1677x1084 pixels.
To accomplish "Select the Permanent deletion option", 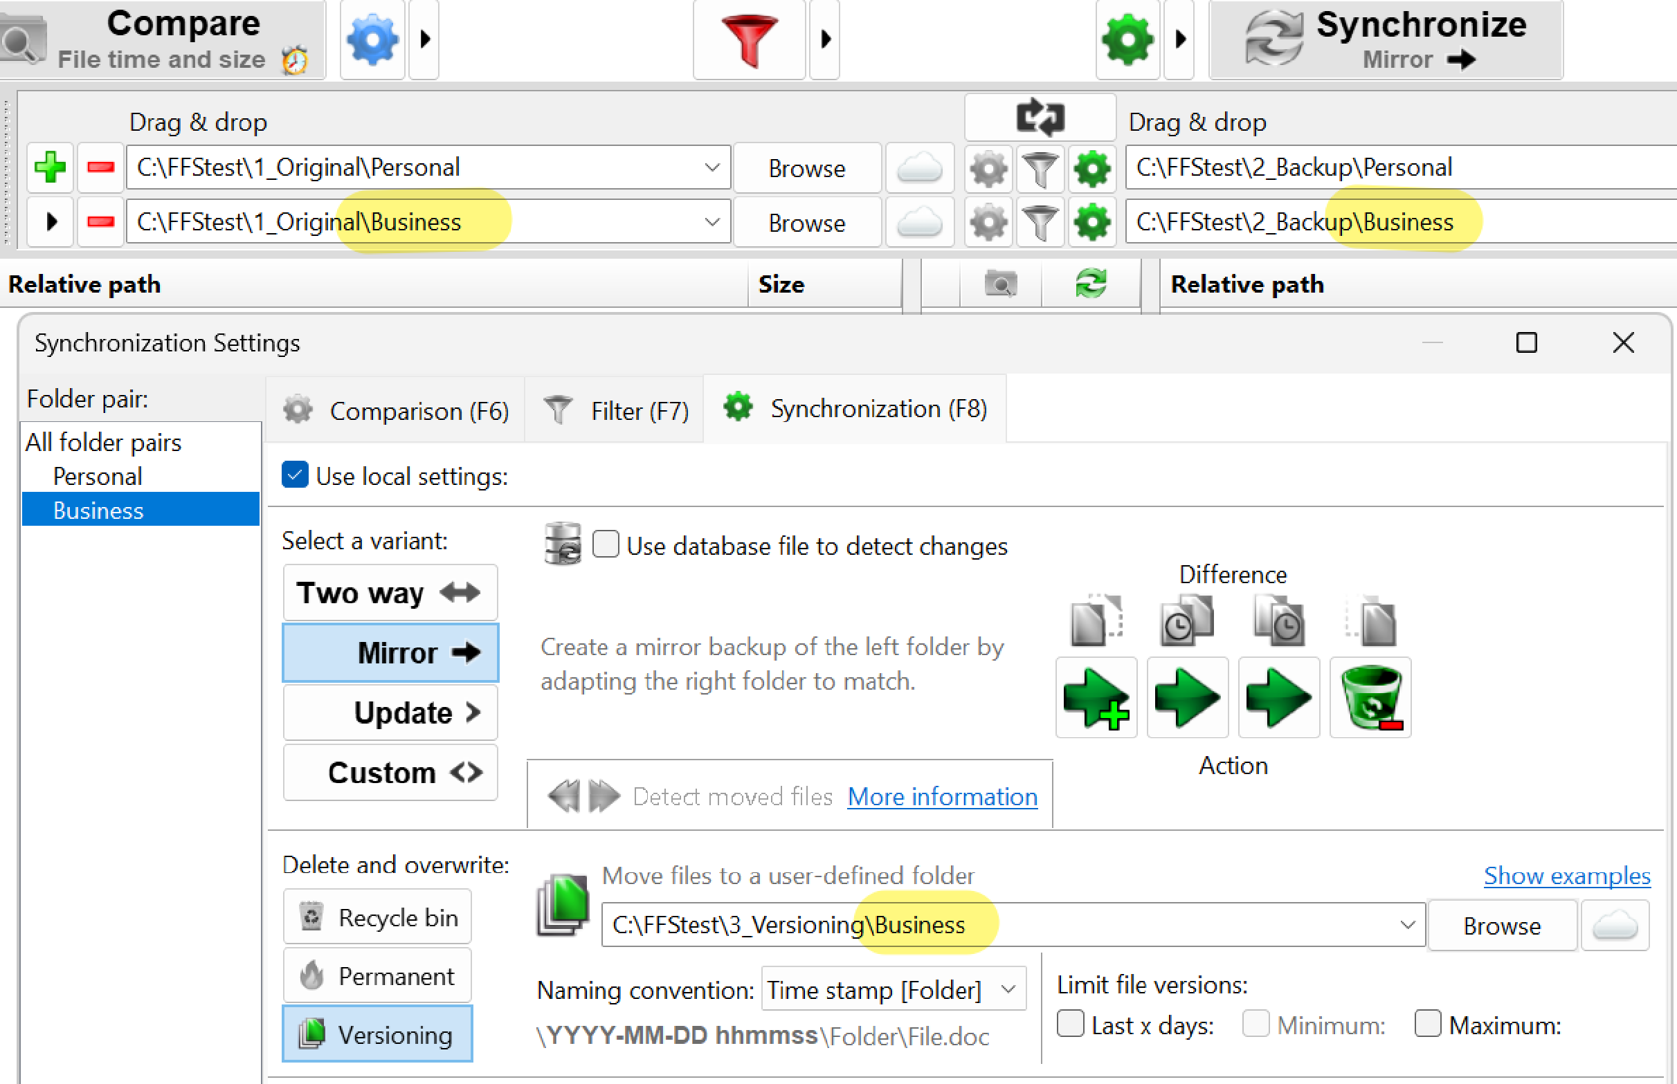I will [377, 975].
